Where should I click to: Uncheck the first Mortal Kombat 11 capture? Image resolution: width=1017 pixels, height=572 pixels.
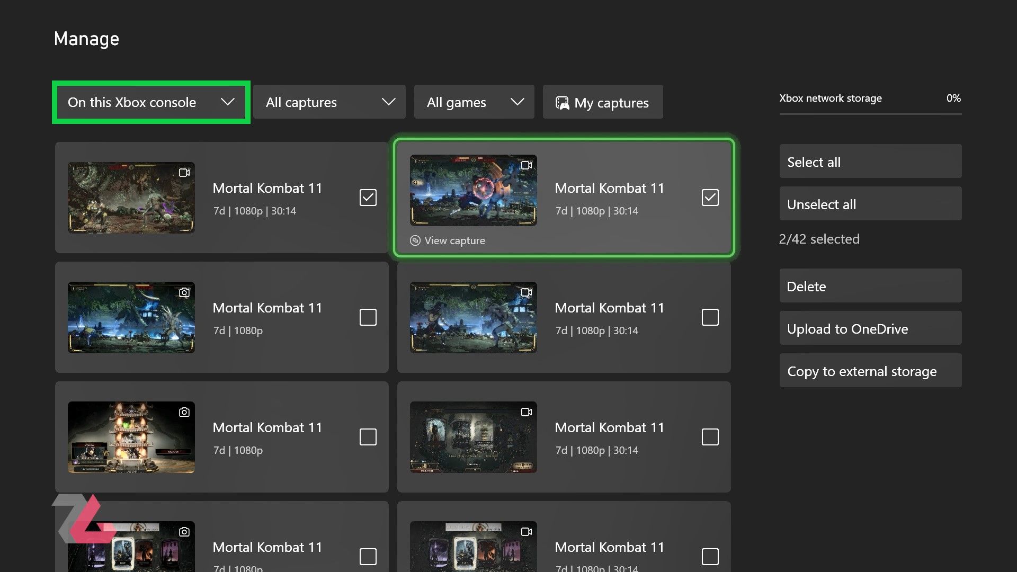point(368,198)
